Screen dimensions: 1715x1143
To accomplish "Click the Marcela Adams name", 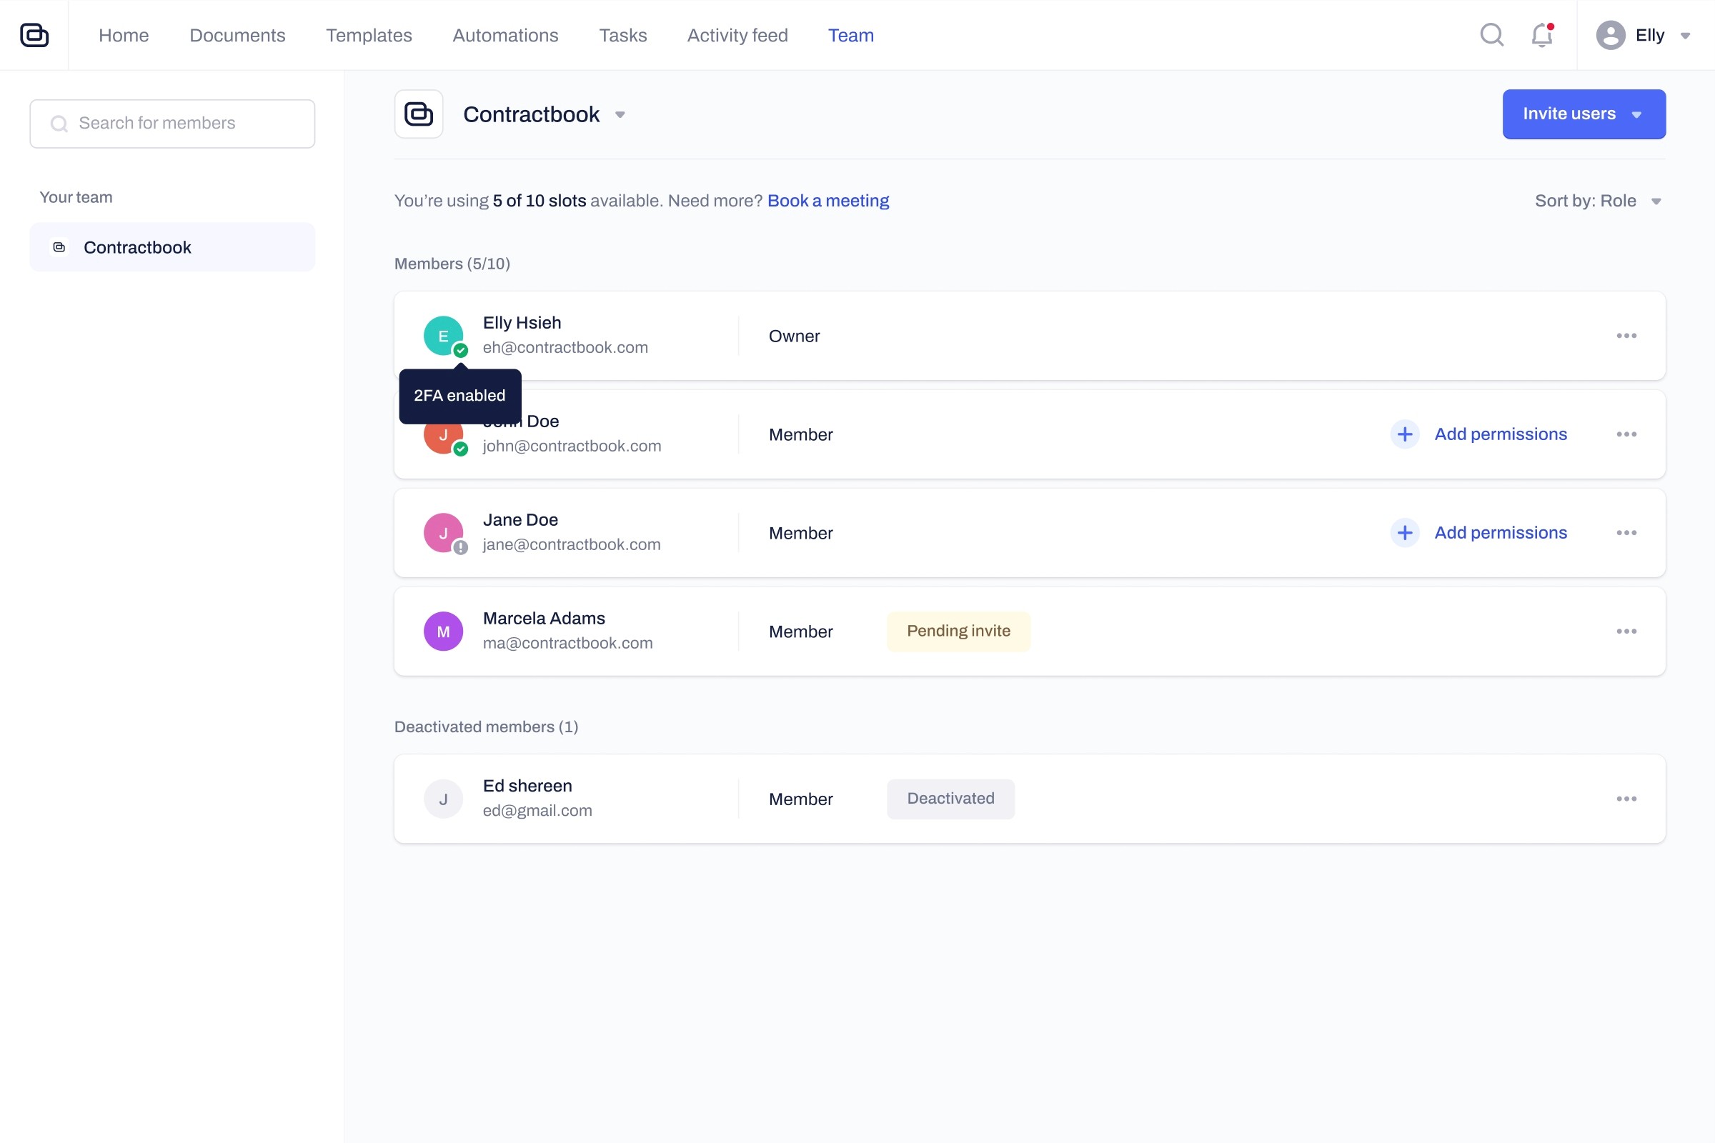I will [544, 618].
